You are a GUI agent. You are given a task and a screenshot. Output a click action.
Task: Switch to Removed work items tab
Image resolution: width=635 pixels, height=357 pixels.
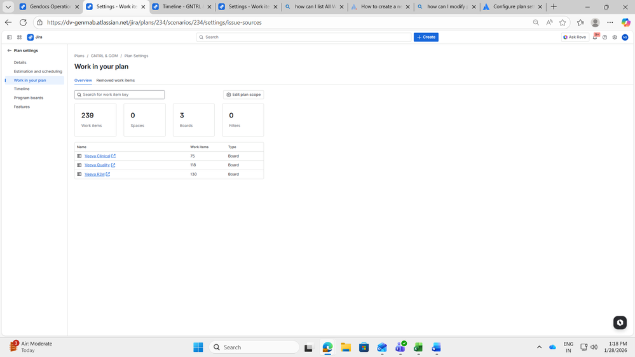pos(116,81)
